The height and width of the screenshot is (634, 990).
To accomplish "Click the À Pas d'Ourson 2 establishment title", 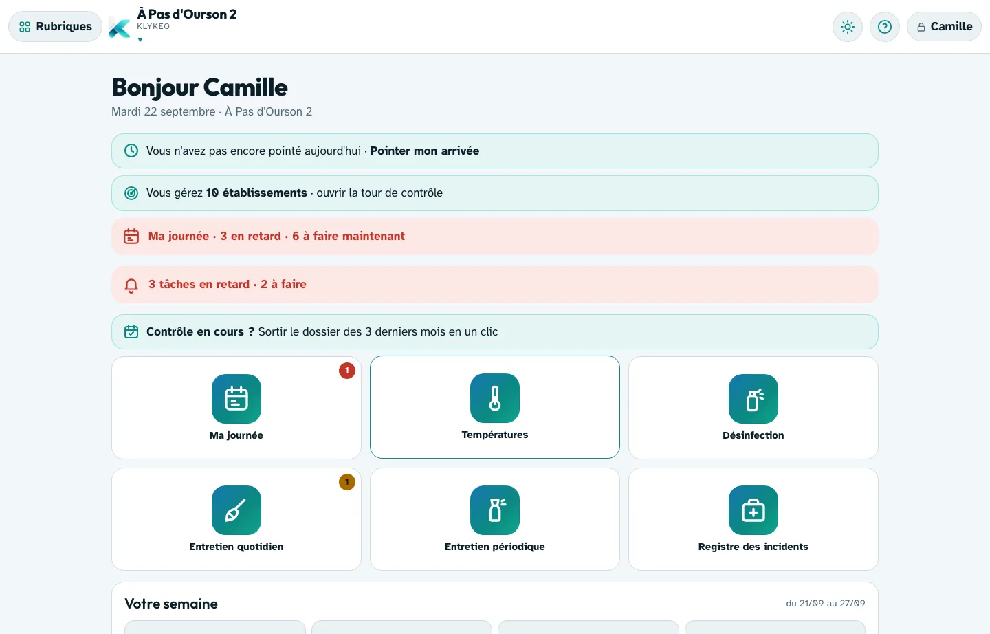I will click(x=187, y=14).
